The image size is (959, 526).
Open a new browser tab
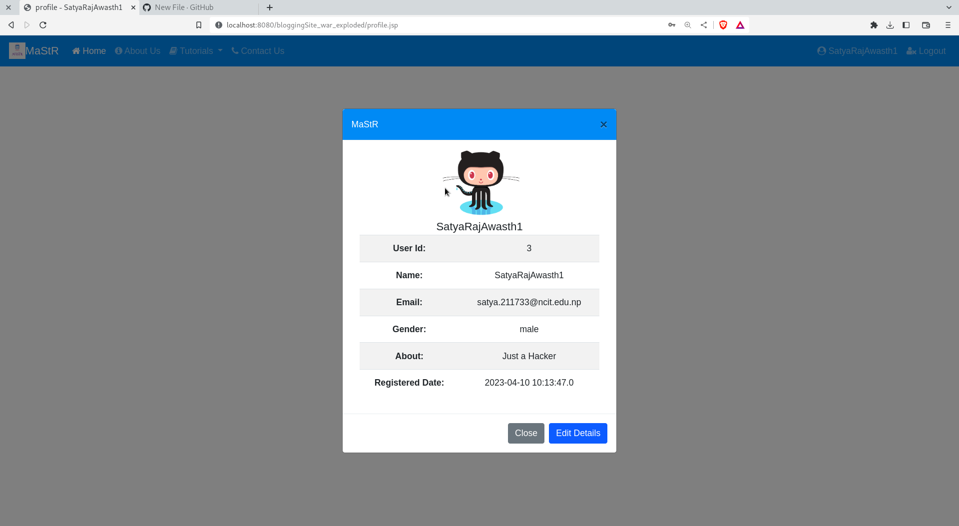[x=270, y=7]
